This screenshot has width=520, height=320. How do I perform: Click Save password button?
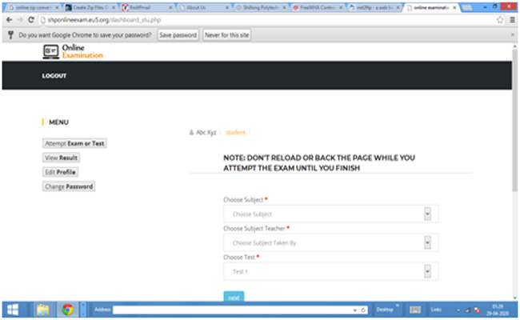click(178, 35)
